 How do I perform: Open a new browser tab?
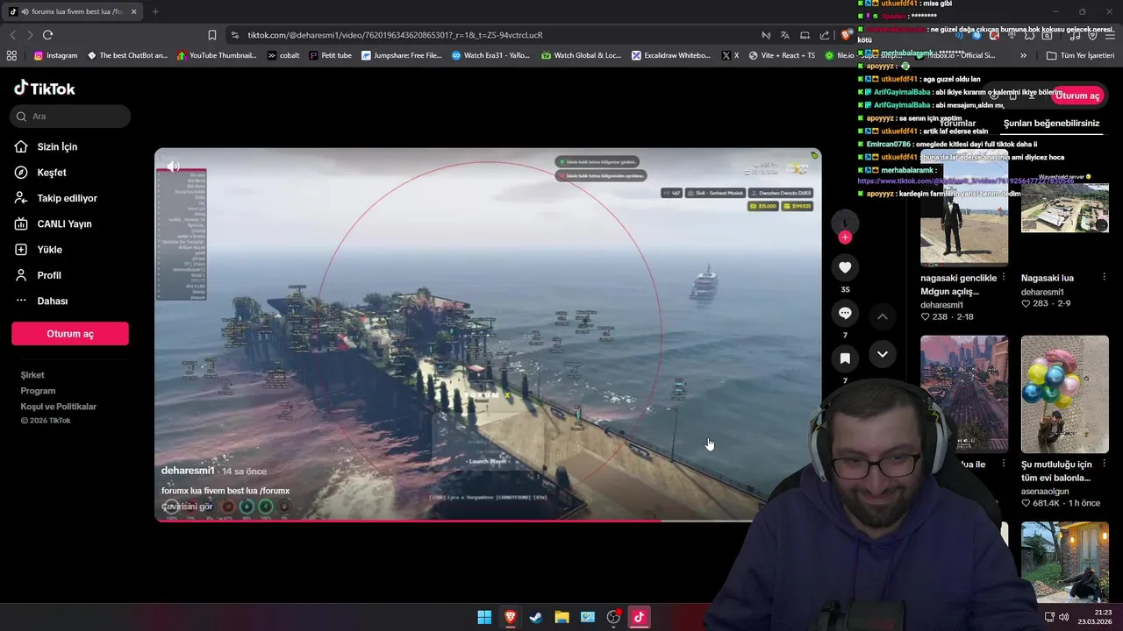point(155,11)
